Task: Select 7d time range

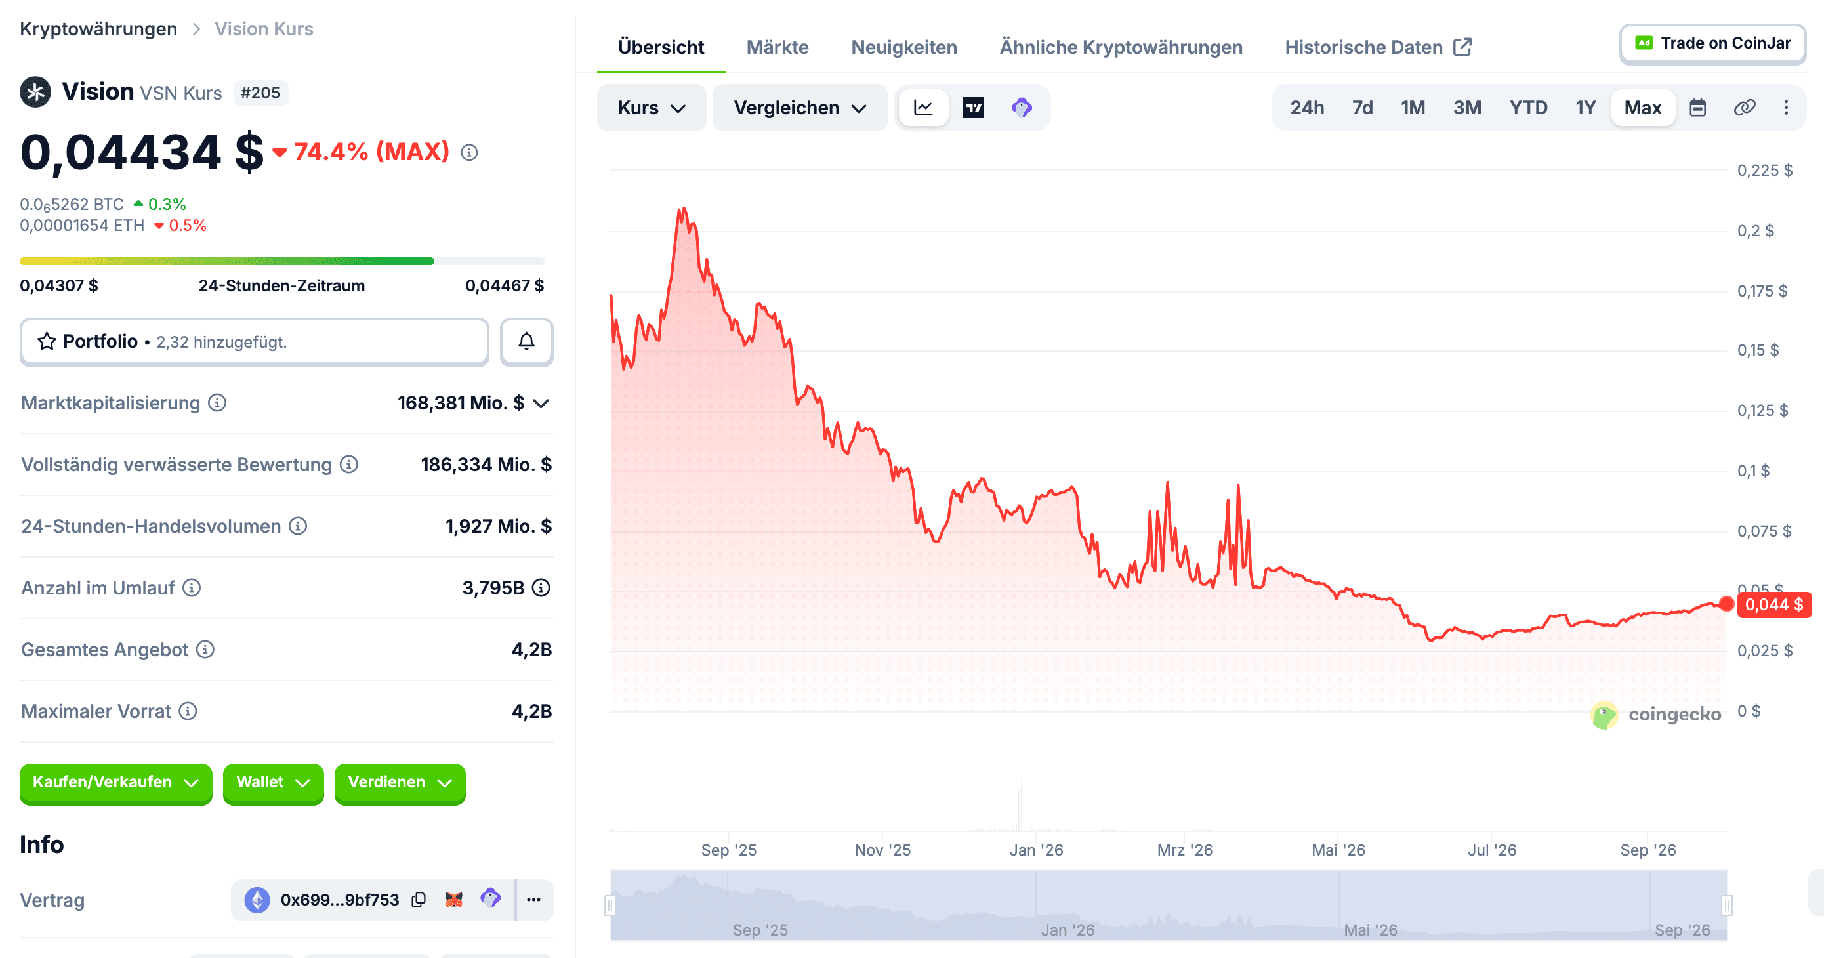Action: (1362, 108)
